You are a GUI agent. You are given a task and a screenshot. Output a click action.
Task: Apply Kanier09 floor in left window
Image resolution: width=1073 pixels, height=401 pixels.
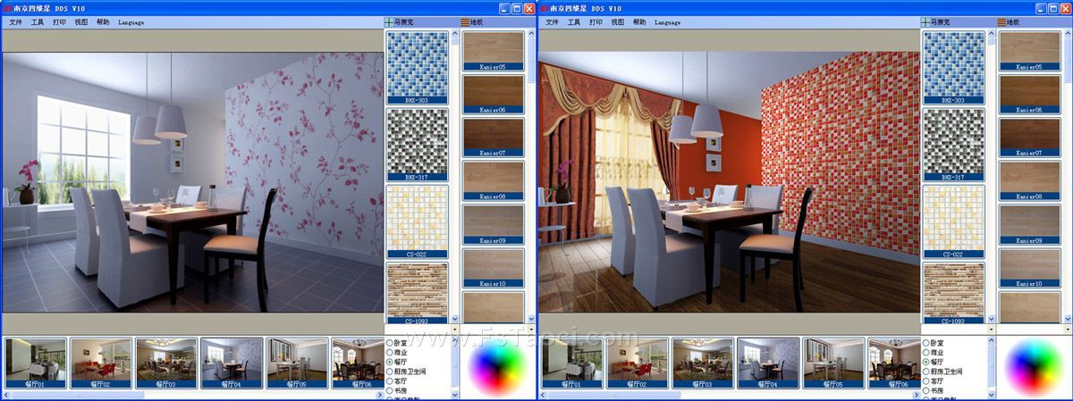pos(493,224)
